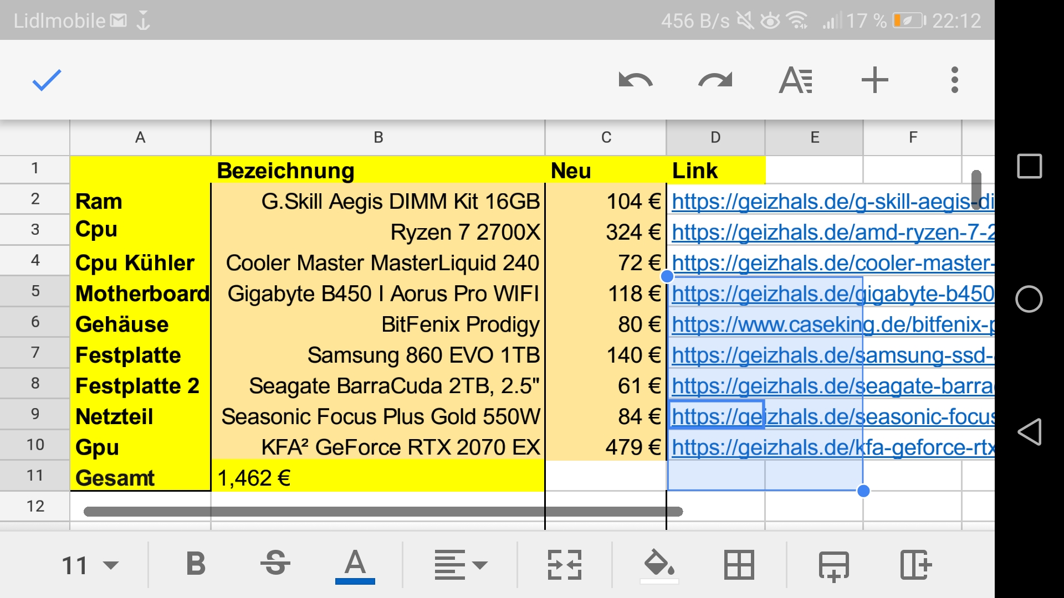Open the geizhals link for Ryzen 7

pyautogui.click(x=831, y=233)
